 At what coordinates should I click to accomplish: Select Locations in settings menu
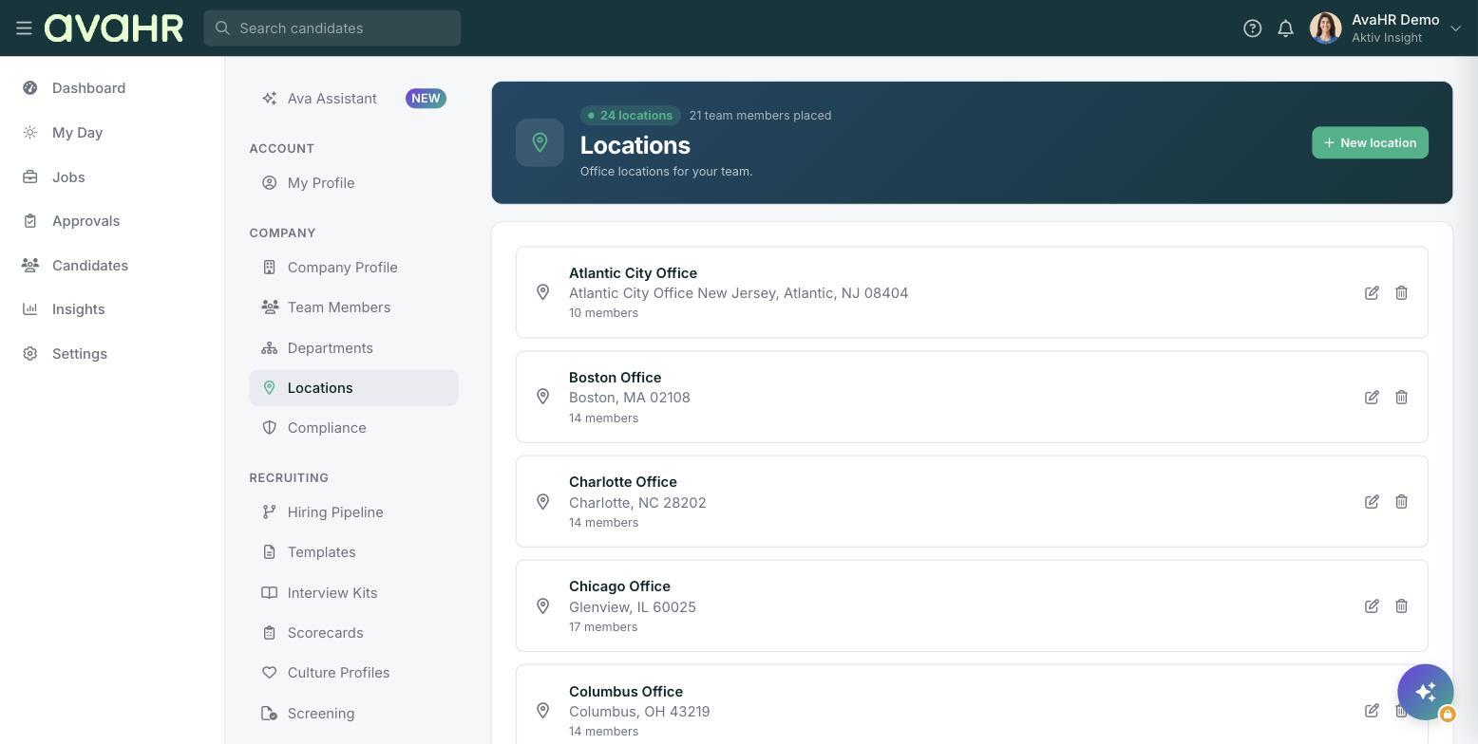point(353,388)
